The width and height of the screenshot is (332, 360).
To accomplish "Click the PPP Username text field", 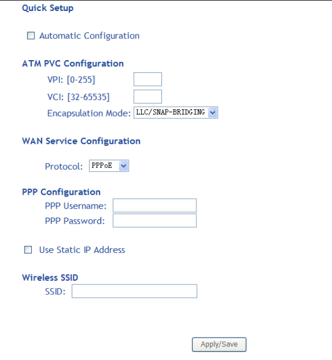I will tap(154, 206).
